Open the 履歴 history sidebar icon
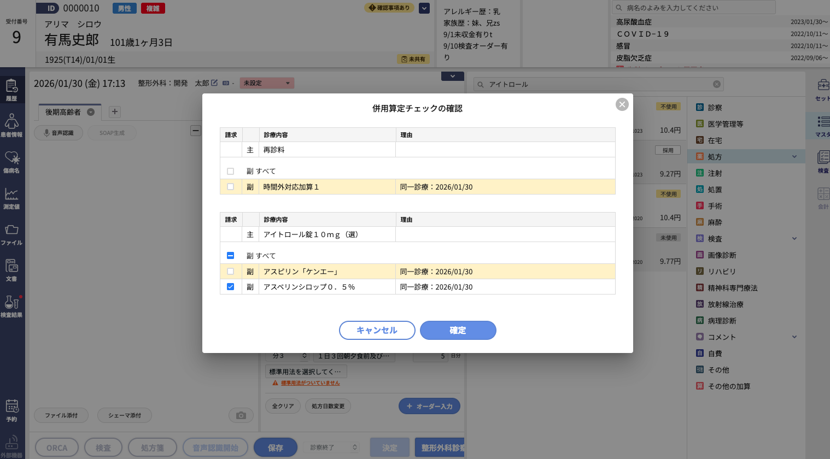The image size is (830, 459). (x=11, y=90)
